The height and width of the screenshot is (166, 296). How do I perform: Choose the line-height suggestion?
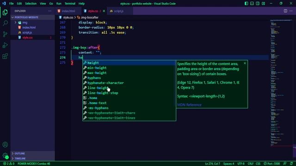[x=129, y=88]
